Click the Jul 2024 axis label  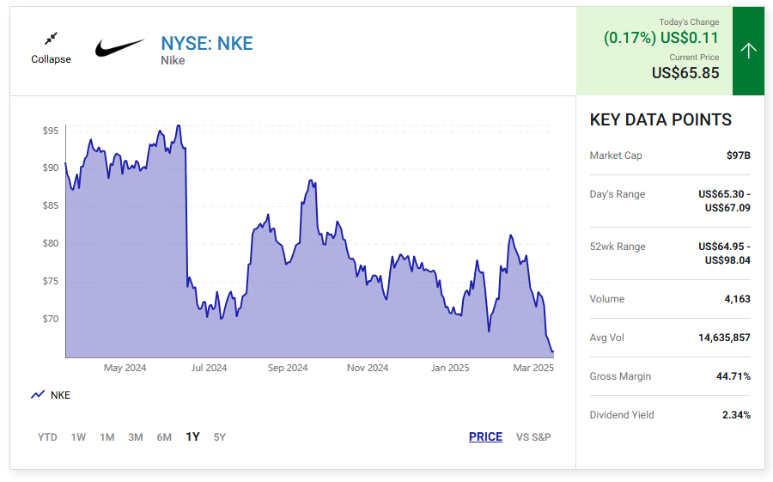click(209, 368)
